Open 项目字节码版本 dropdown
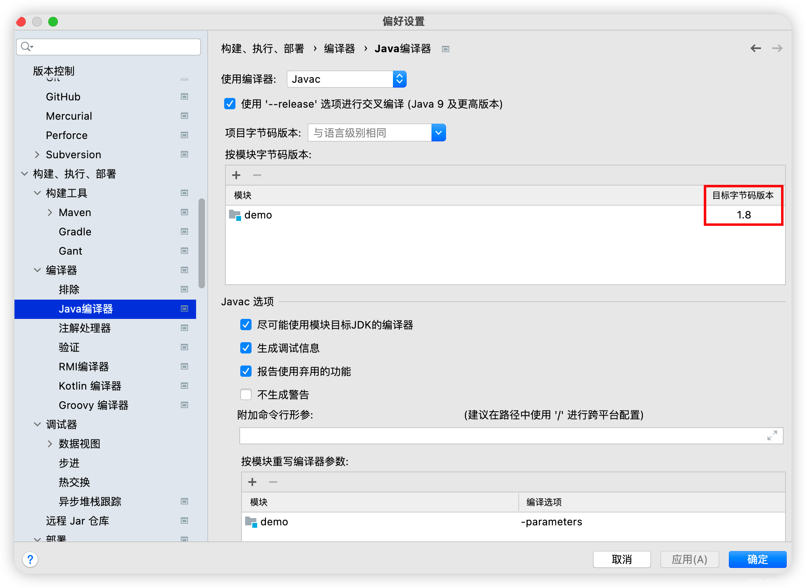The image size is (806, 588). click(x=438, y=133)
